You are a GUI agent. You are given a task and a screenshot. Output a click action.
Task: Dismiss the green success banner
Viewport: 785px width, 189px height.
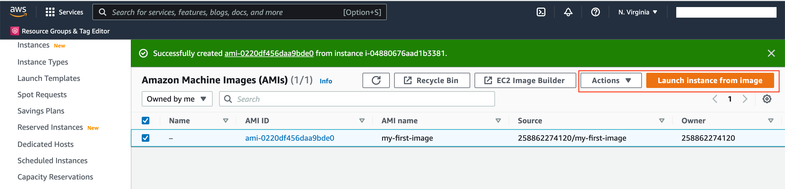point(771,53)
